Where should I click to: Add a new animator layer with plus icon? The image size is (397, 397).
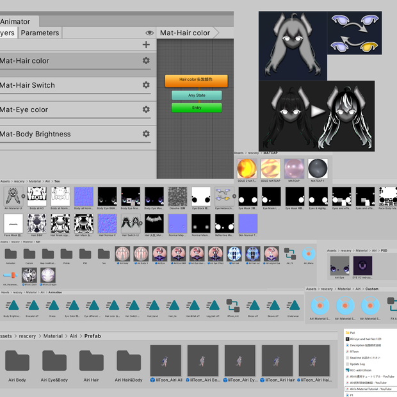pos(146,45)
